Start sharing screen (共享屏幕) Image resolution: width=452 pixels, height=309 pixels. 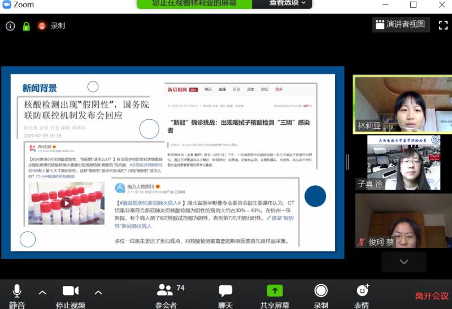click(x=275, y=296)
